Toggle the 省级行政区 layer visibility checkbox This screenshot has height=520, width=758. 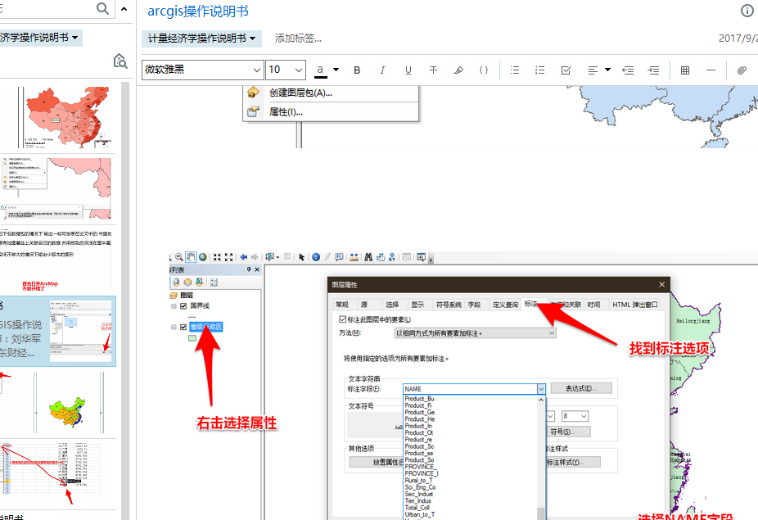coord(183,327)
